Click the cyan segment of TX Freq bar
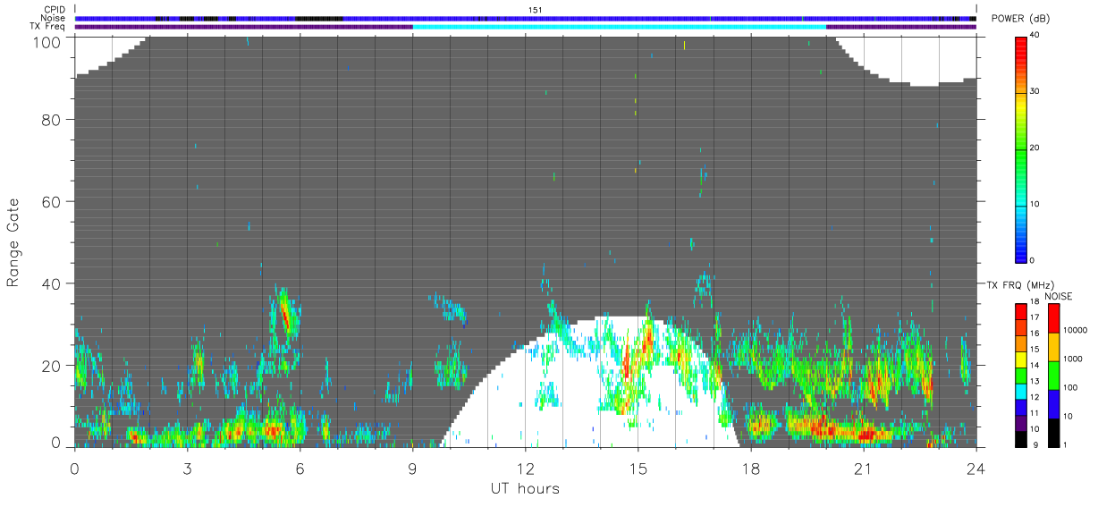The image size is (1098, 507). pos(619,27)
